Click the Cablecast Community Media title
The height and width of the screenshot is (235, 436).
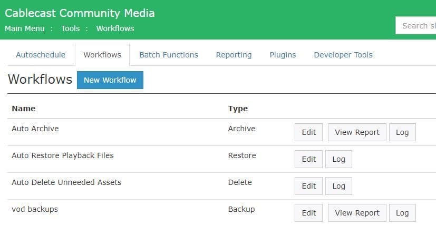[x=80, y=13]
